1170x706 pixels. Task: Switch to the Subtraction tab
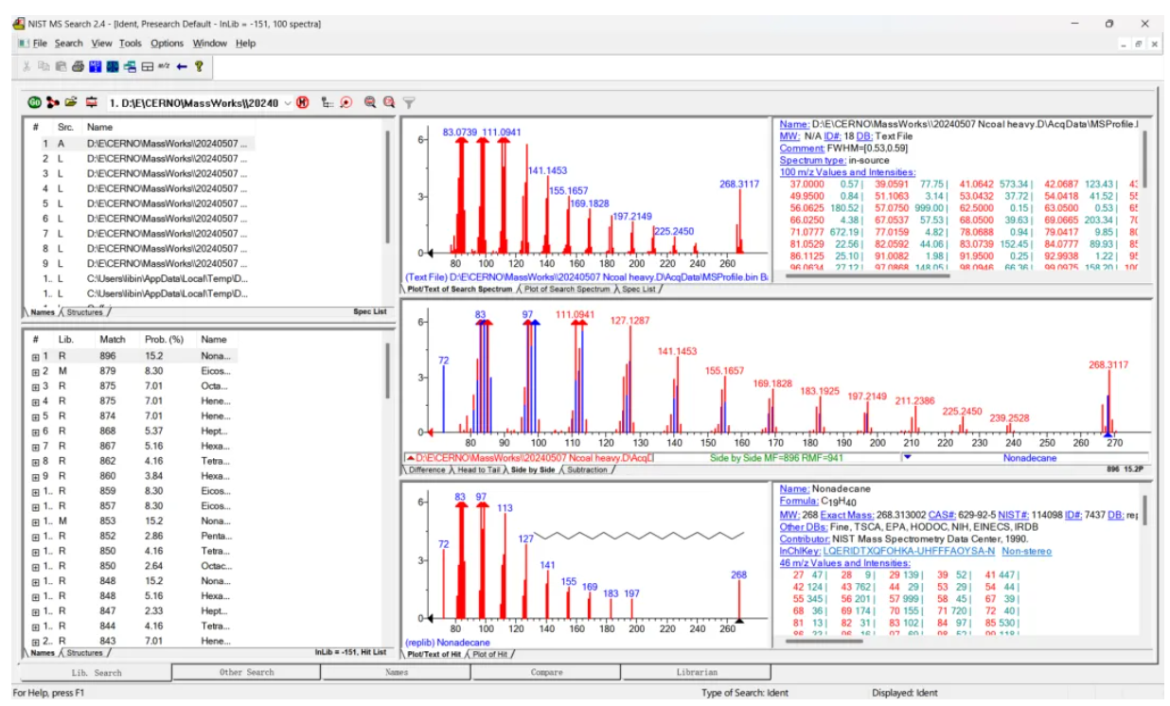[587, 469]
